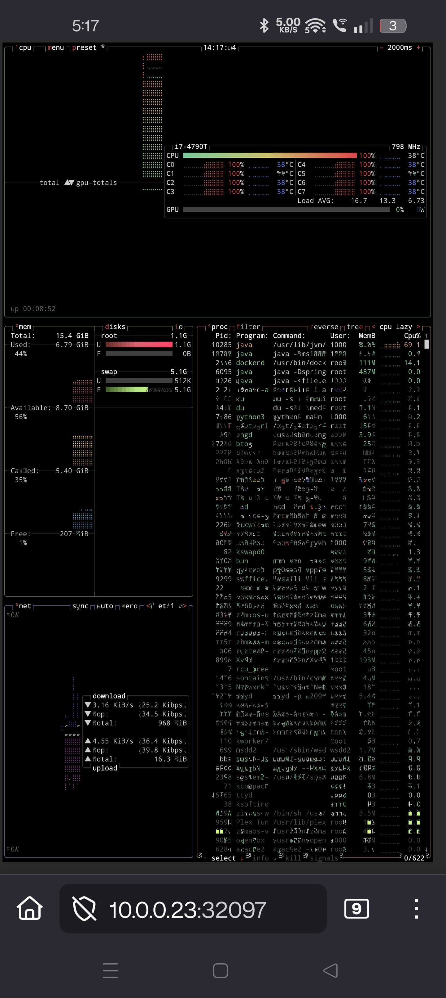The image size is (446, 998).
Task: Open the signals option
Action: point(324,858)
